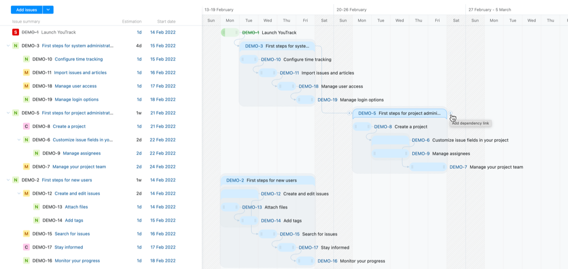Select the DEMO-7 task bar on chart
Screen dimensions: 568x269
coord(428,167)
